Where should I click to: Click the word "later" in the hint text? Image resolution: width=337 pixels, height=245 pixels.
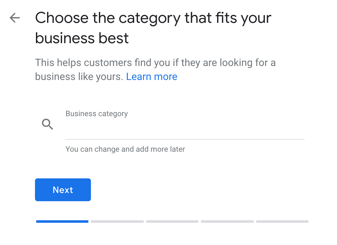177,149
